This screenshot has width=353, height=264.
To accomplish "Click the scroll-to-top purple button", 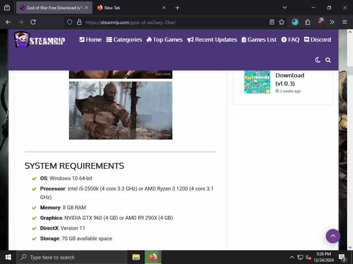I will click(x=333, y=236).
